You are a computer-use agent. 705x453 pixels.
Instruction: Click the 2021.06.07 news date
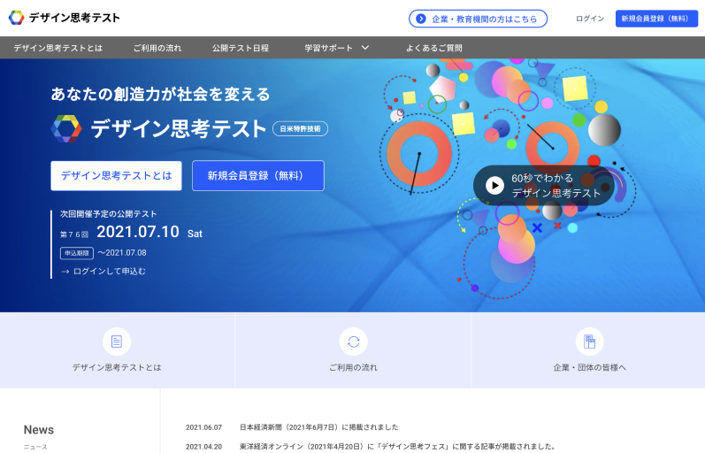point(203,427)
